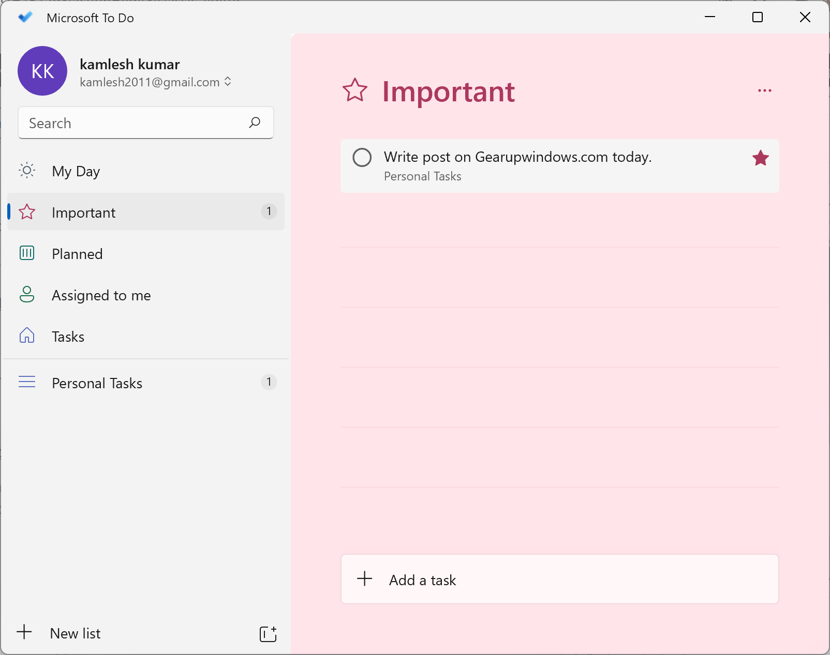Open list options with the three-dot icon
The image size is (830, 655).
tap(764, 90)
